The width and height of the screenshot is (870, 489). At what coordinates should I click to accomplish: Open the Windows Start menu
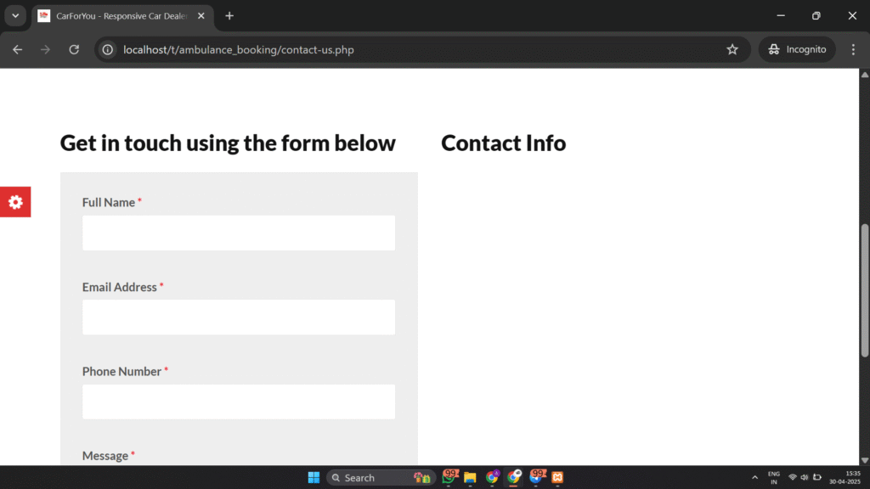[314, 477]
